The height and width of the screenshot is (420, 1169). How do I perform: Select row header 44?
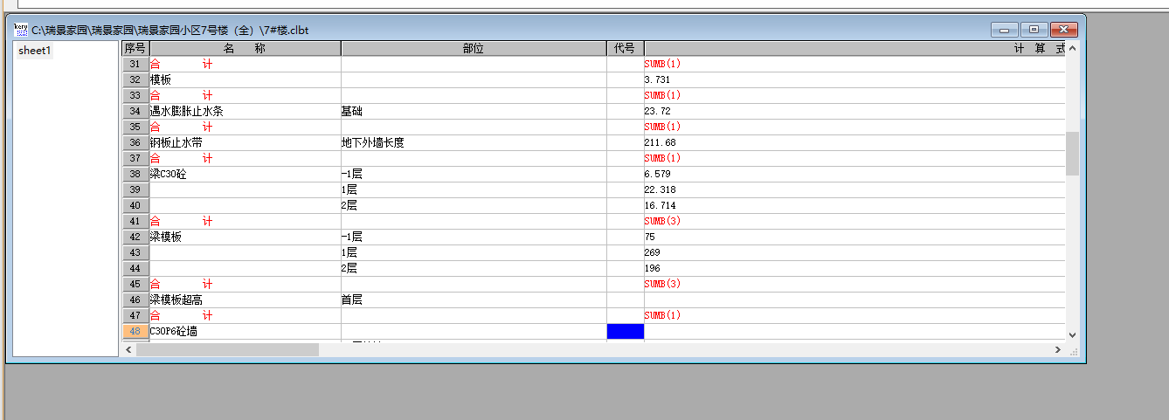pos(135,269)
